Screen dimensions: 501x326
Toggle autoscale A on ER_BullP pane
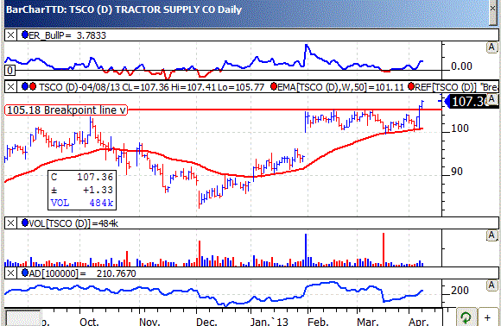[x=491, y=47]
